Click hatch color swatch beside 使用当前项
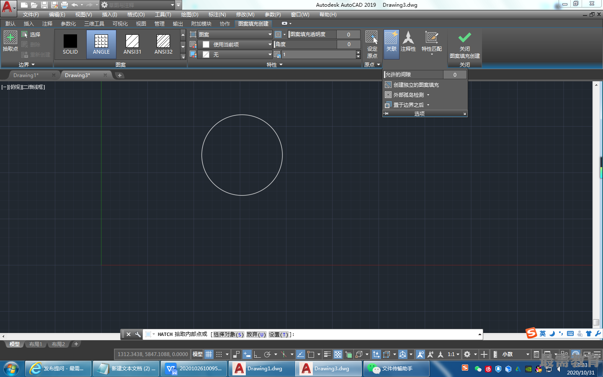 tap(206, 44)
